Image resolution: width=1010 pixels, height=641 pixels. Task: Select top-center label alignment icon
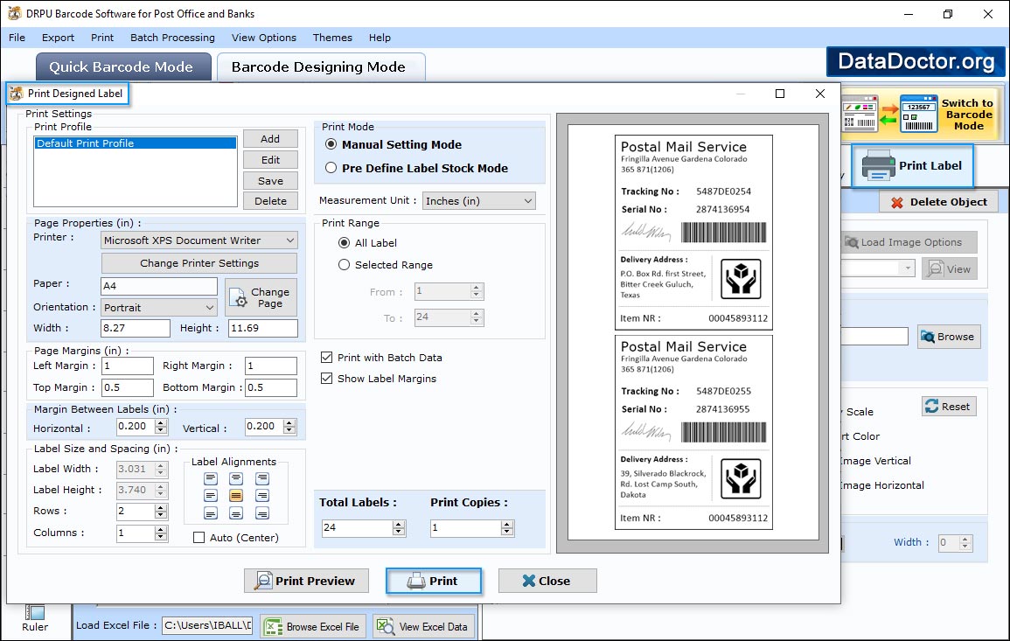(236, 478)
